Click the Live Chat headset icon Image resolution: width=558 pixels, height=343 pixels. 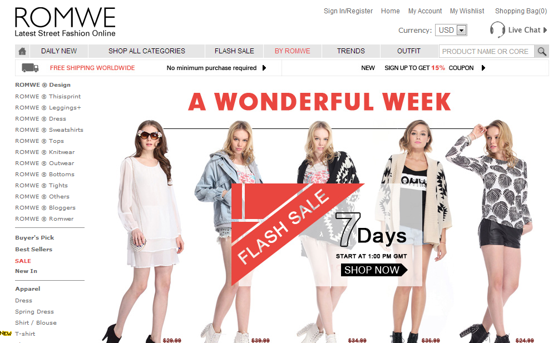(497, 30)
